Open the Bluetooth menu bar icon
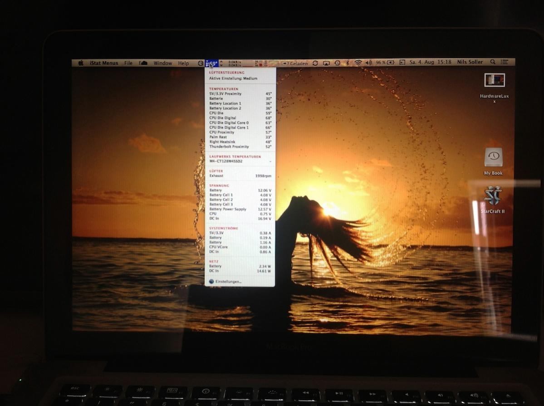 [x=347, y=63]
